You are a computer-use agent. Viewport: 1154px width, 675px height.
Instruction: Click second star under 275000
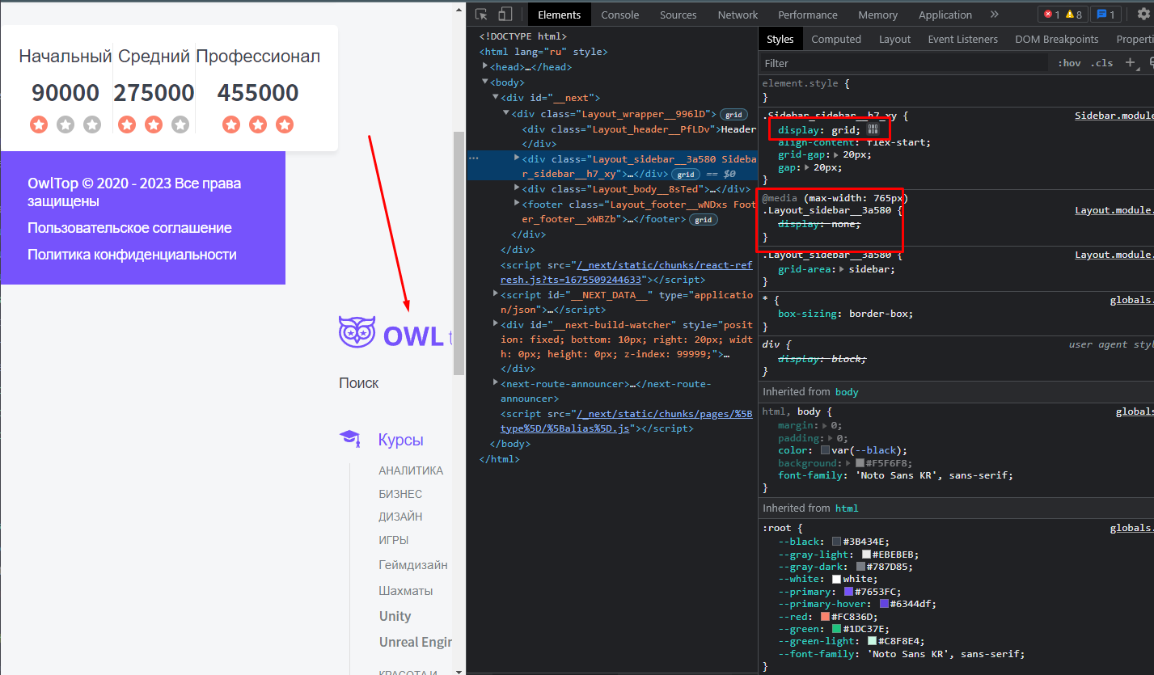tap(154, 124)
